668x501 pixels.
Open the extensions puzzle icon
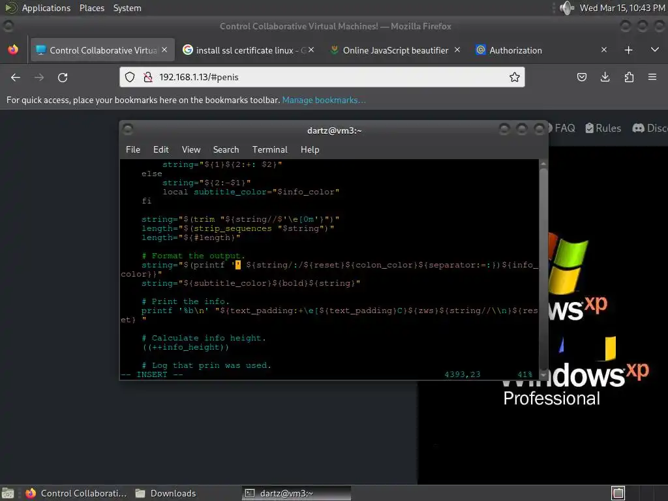point(629,77)
